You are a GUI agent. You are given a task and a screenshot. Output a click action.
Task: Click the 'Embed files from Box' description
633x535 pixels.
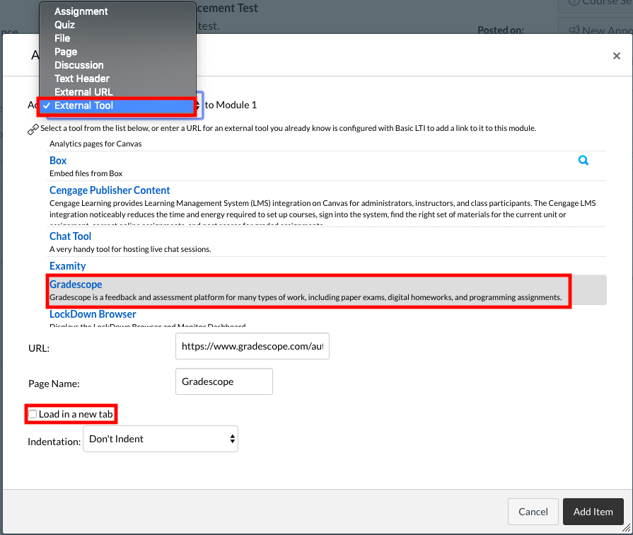(x=86, y=173)
